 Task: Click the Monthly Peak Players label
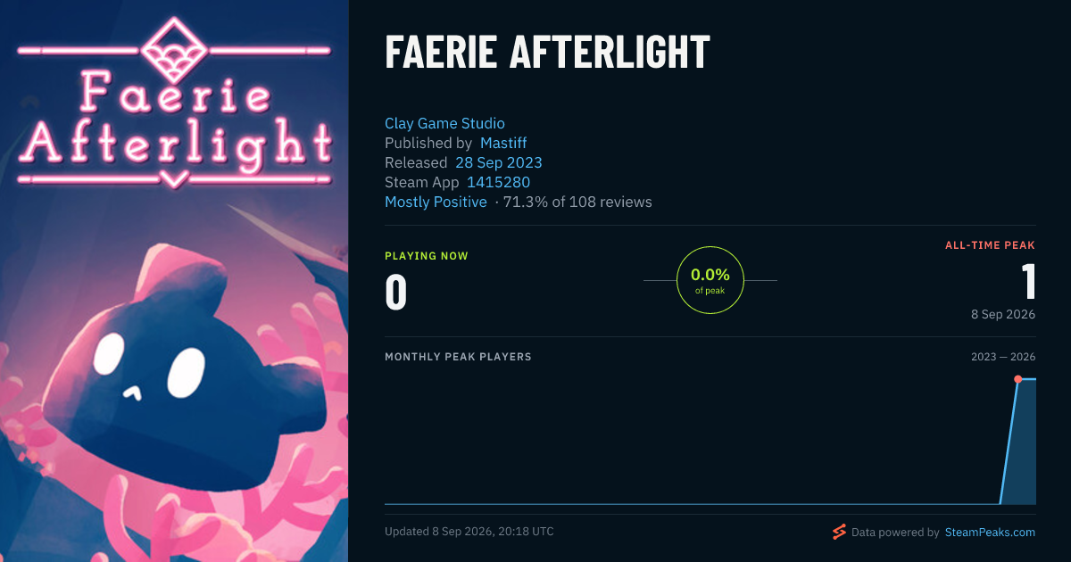458,357
